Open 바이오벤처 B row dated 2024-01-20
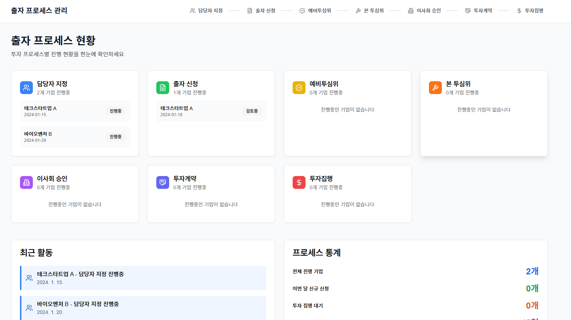 75,137
